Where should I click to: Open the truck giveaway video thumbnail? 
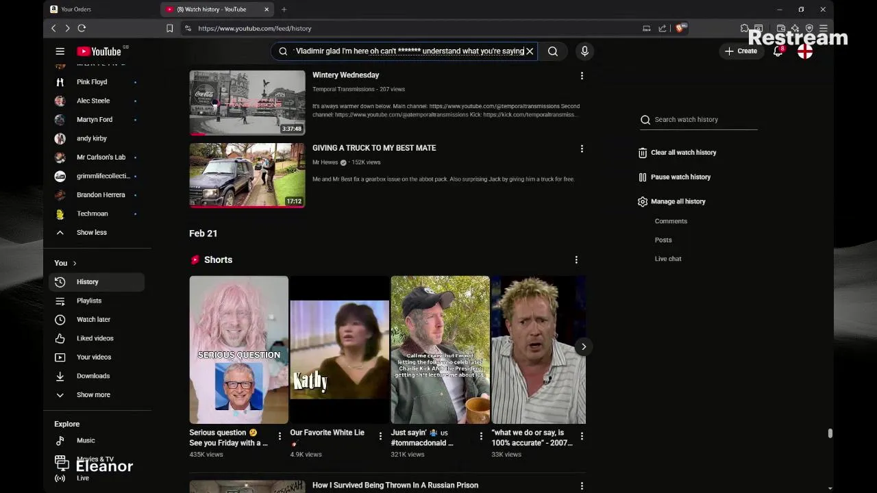pos(247,175)
